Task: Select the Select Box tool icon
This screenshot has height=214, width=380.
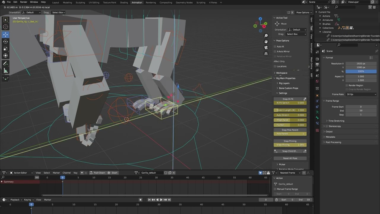Action: coord(6,20)
